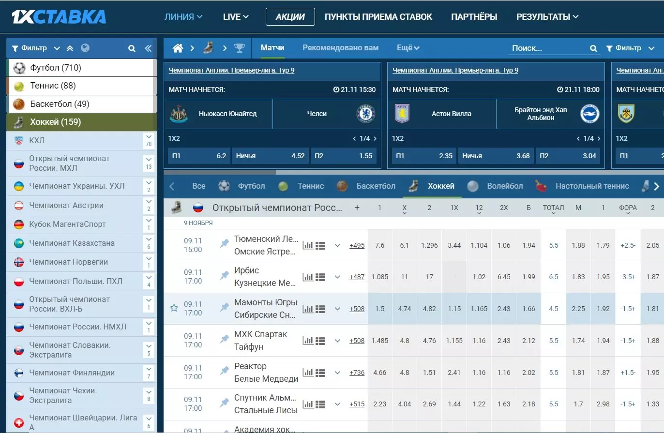This screenshot has width=664, height=433.
Task: Open the +495 extra markets link
Action: (357, 245)
